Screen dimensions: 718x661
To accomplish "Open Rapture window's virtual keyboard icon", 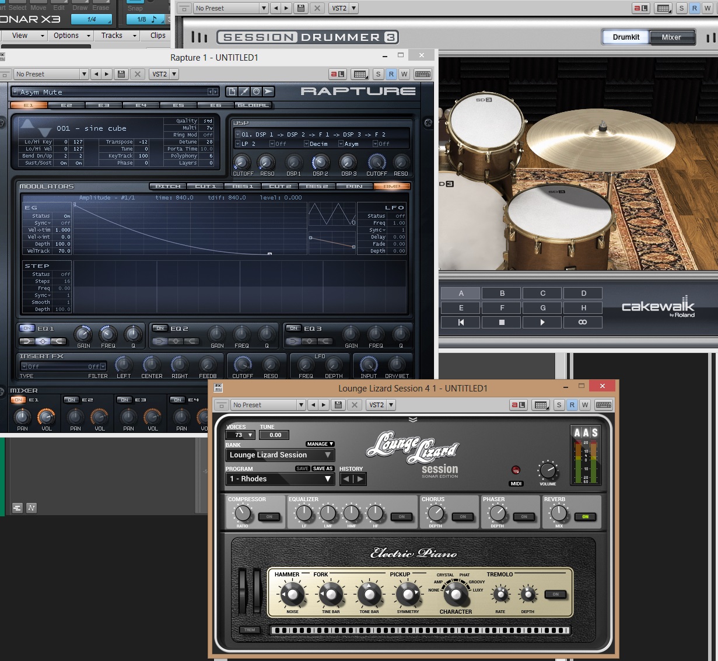I will [423, 74].
